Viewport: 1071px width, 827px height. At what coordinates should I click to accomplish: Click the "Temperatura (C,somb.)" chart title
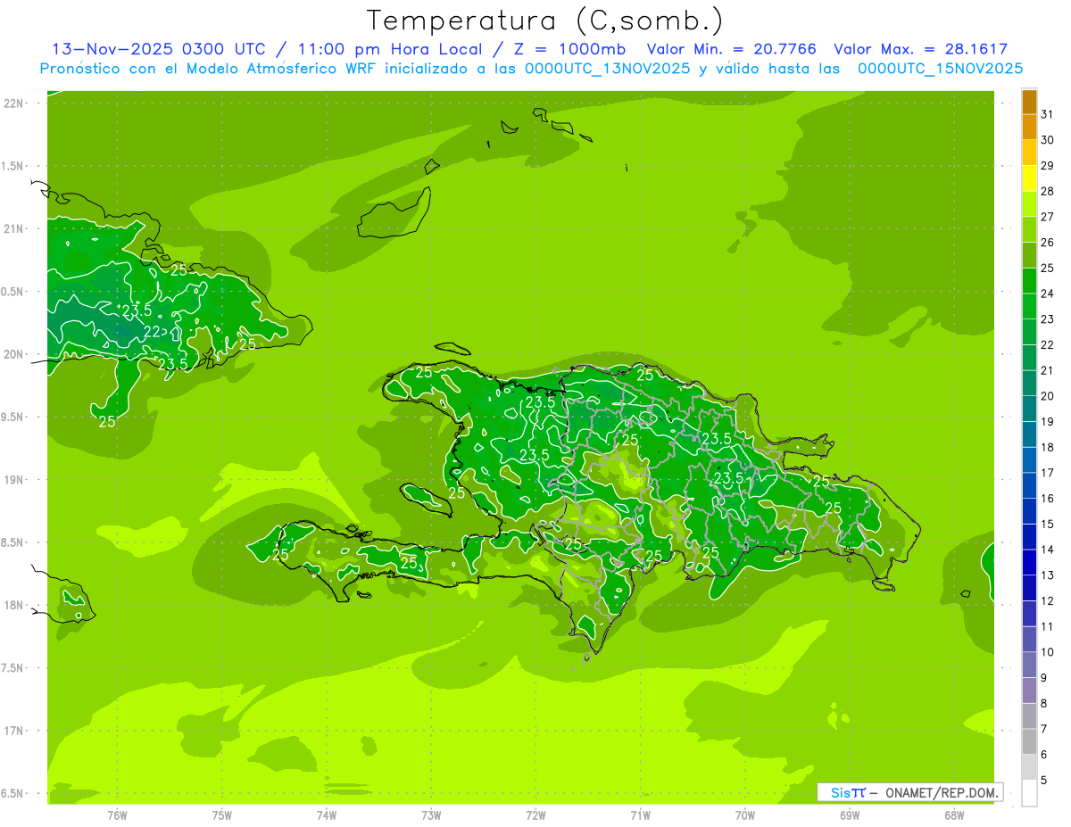click(545, 21)
